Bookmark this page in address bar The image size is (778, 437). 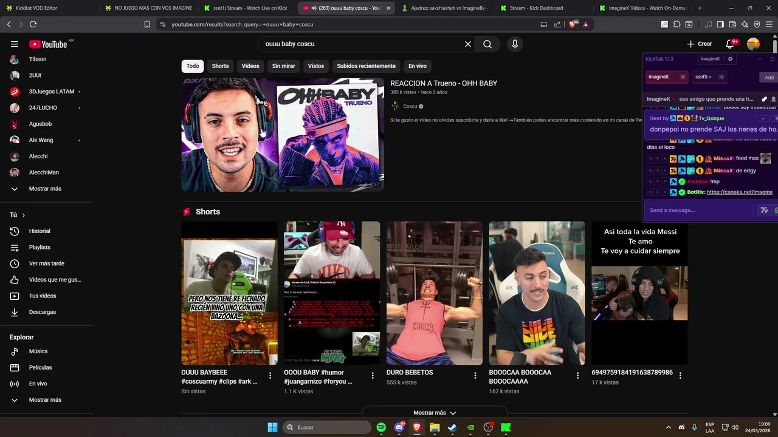coord(147,24)
